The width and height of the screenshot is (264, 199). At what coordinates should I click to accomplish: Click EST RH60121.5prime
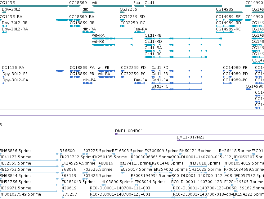tap(181, 154)
